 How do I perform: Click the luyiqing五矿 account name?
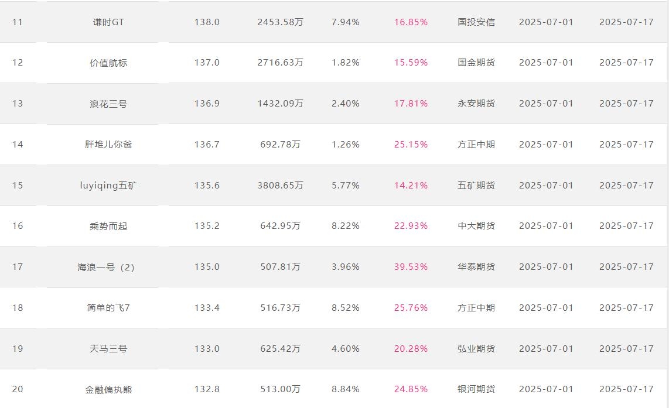[x=108, y=186]
